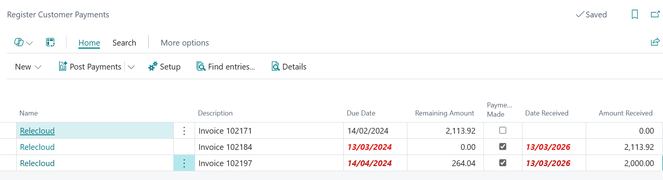The image size is (663, 180).
Task: Open row options for Invoice 102197
Action: click(184, 163)
